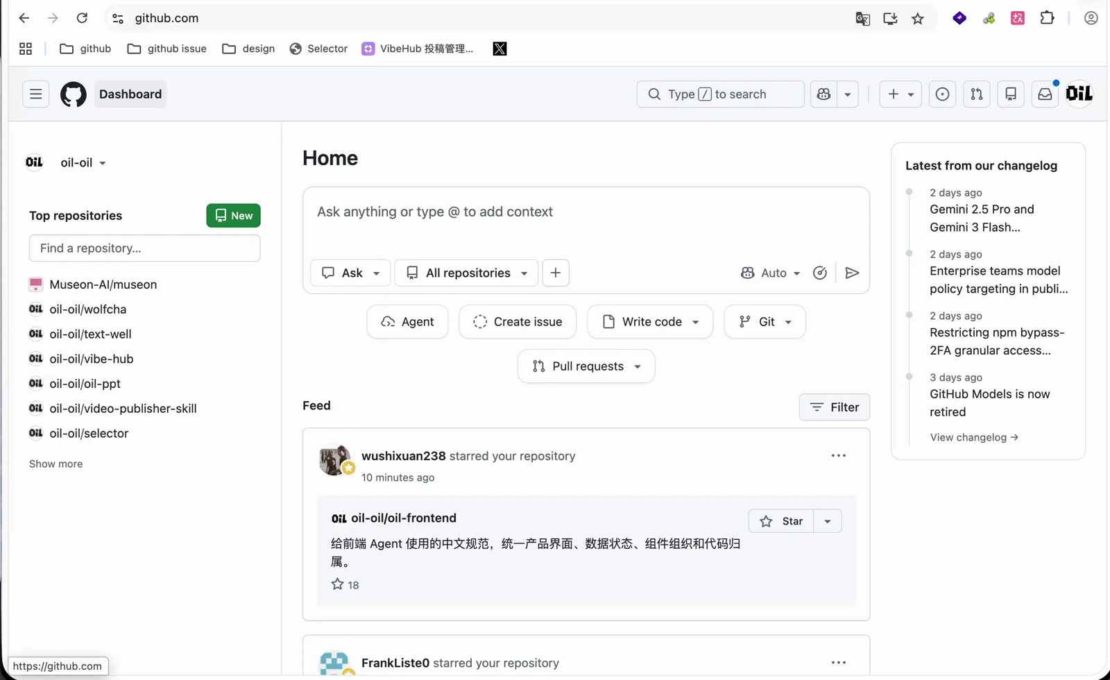Click the translate page icon in address bar
Image resolution: width=1110 pixels, height=680 pixels.
click(862, 19)
